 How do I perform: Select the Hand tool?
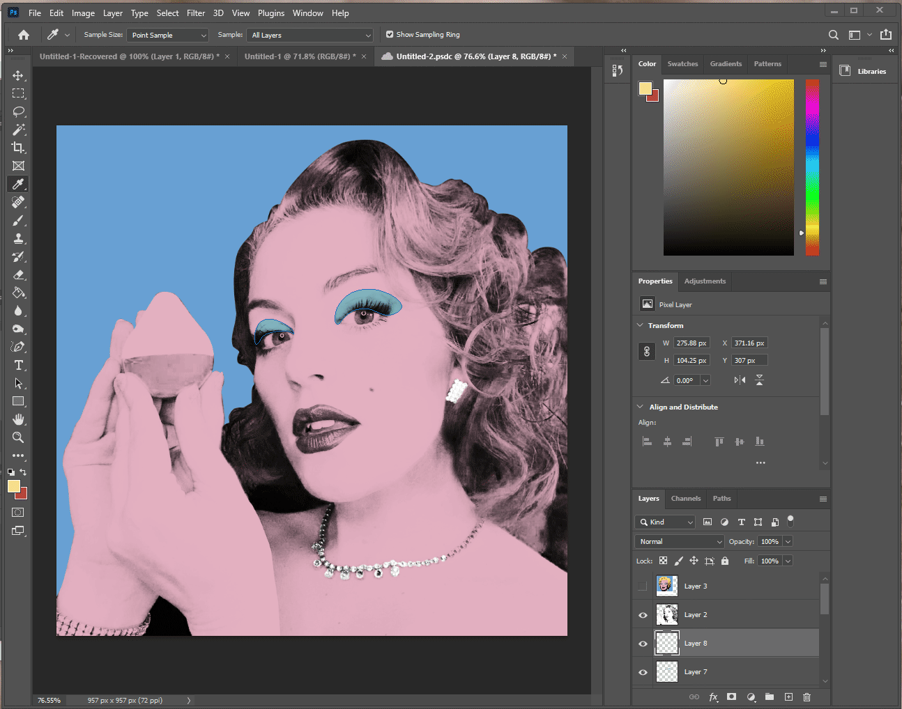point(18,419)
